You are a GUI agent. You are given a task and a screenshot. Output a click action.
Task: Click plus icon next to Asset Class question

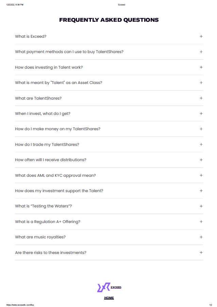point(201,83)
